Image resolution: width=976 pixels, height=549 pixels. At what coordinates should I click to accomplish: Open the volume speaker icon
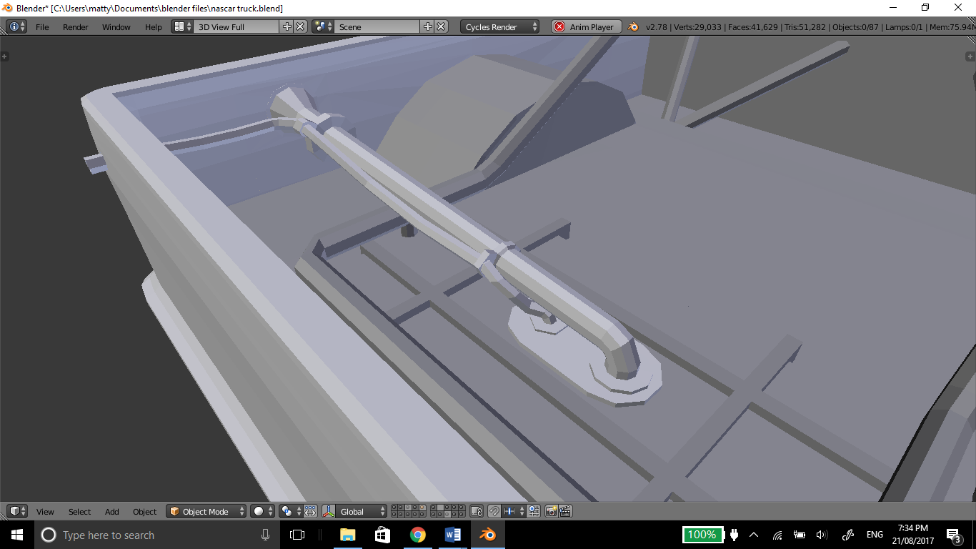[822, 535]
